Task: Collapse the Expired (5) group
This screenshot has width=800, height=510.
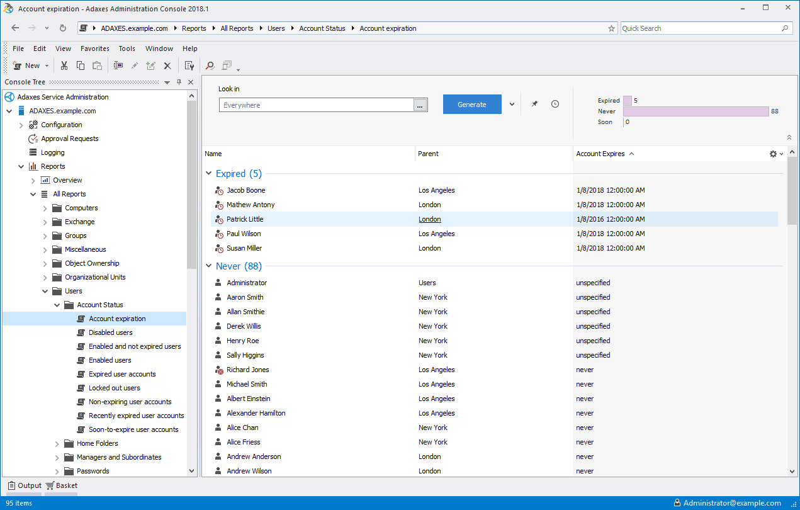Action: [209, 174]
